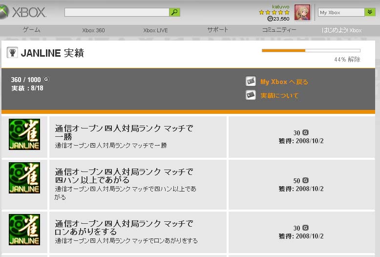Follow the My Xbox へ戻る link
Viewport: 380px width, 257px height.
click(x=284, y=82)
